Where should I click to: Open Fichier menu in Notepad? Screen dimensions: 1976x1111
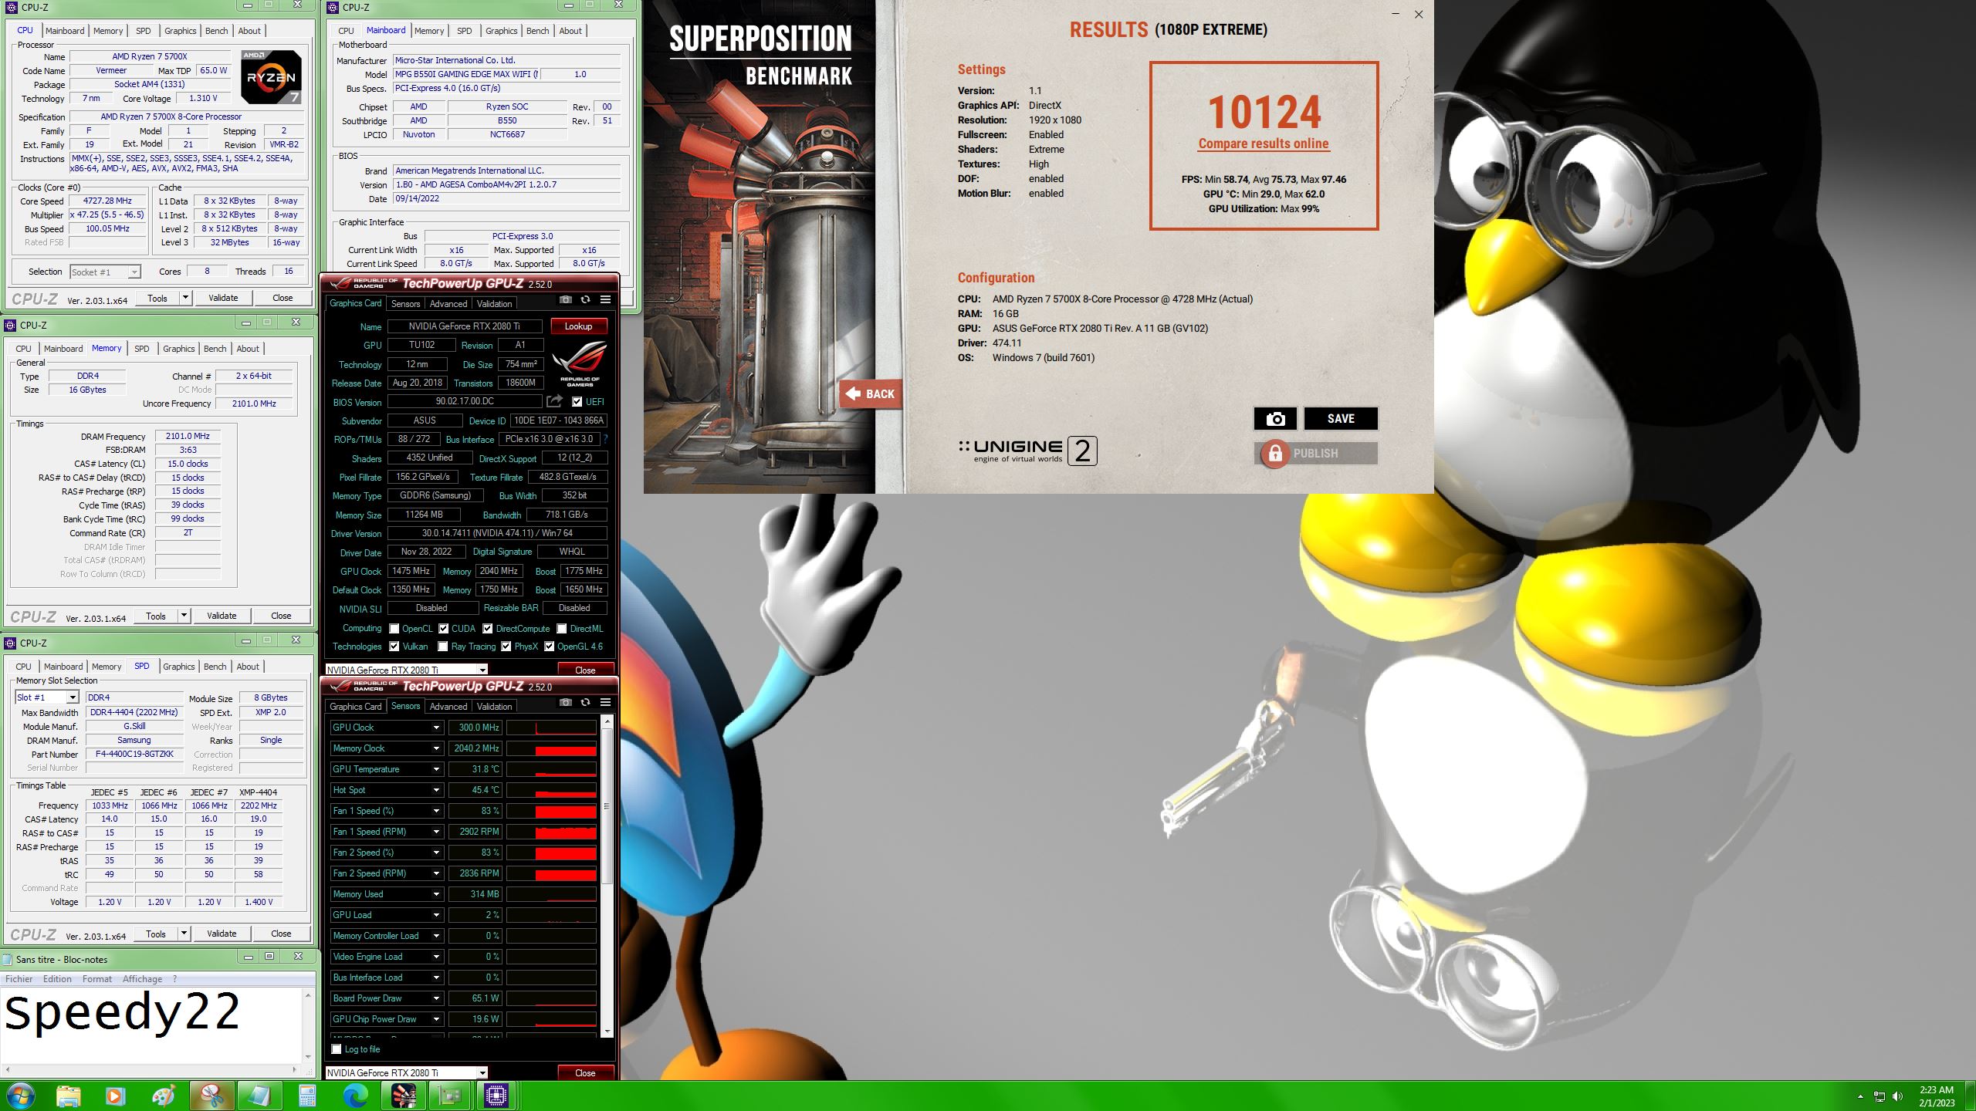point(19,979)
